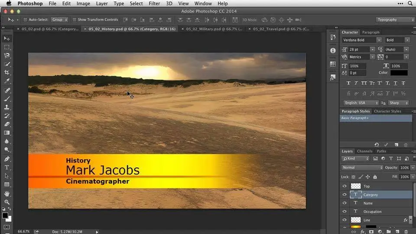Select the Crop tool
This screenshot has width=416, height=234.
point(7,72)
